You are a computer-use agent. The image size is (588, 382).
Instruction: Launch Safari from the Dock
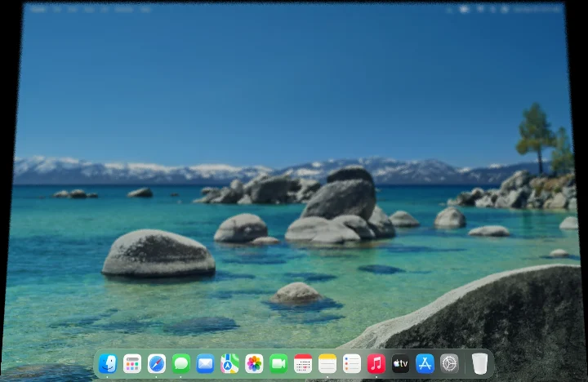(157, 363)
